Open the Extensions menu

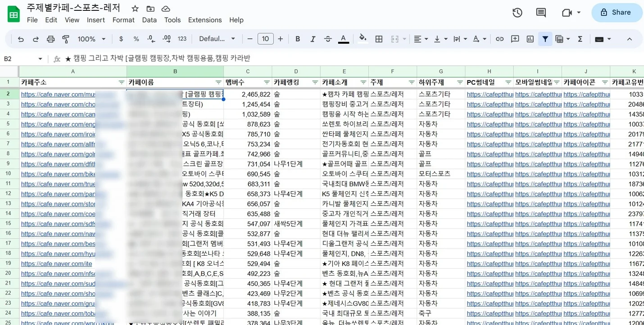205,20
